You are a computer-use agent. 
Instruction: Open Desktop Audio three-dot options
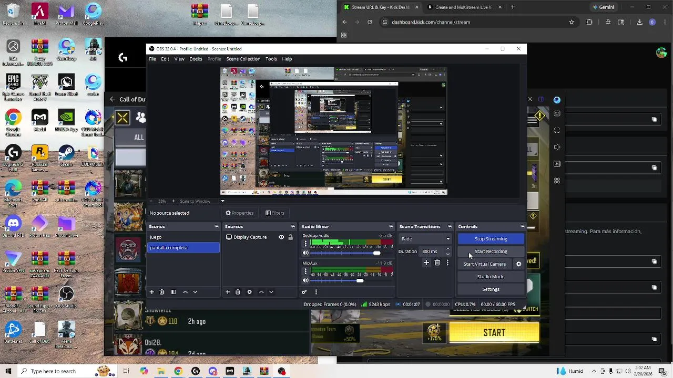[x=305, y=245]
